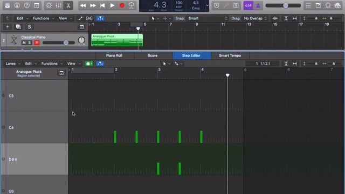Toggle the Solo button in control bar
This screenshot has height=194, width=345.
tap(236, 5)
